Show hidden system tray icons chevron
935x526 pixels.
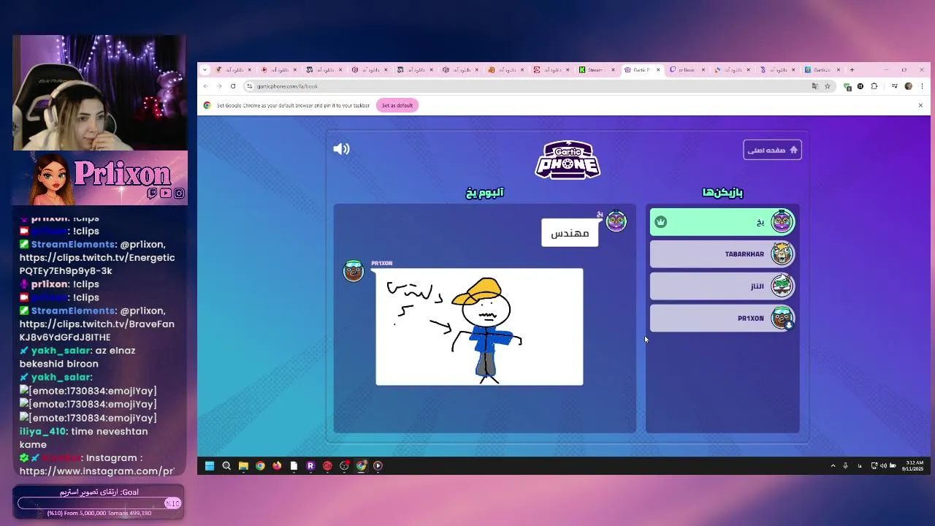pyautogui.click(x=833, y=465)
